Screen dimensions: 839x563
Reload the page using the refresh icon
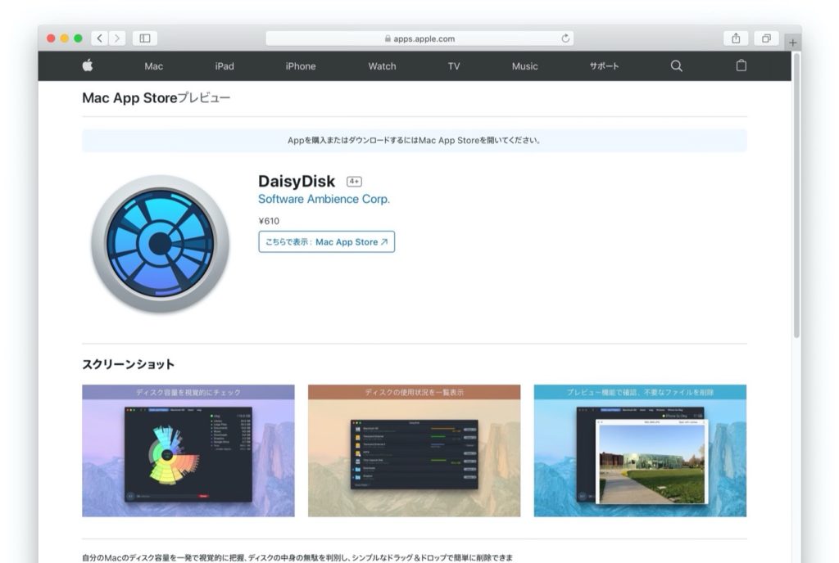tap(565, 38)
